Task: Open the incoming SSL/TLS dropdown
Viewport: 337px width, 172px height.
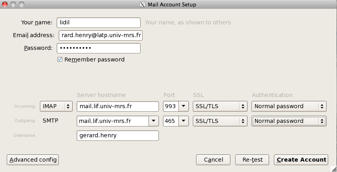Action: point(220,106)
